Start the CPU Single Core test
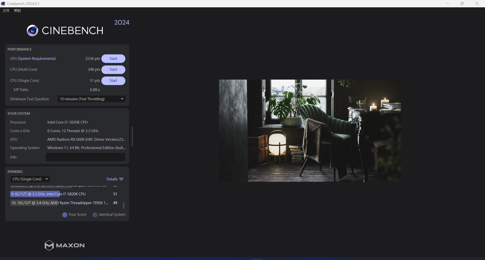The height and width of the screenshot is (260, 485). click(113, 81)
